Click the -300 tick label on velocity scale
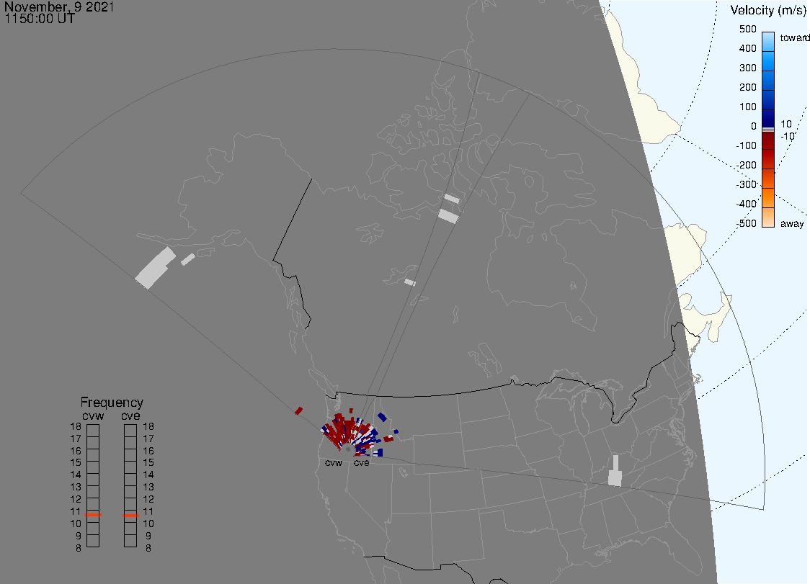 (x=747, y=184)
